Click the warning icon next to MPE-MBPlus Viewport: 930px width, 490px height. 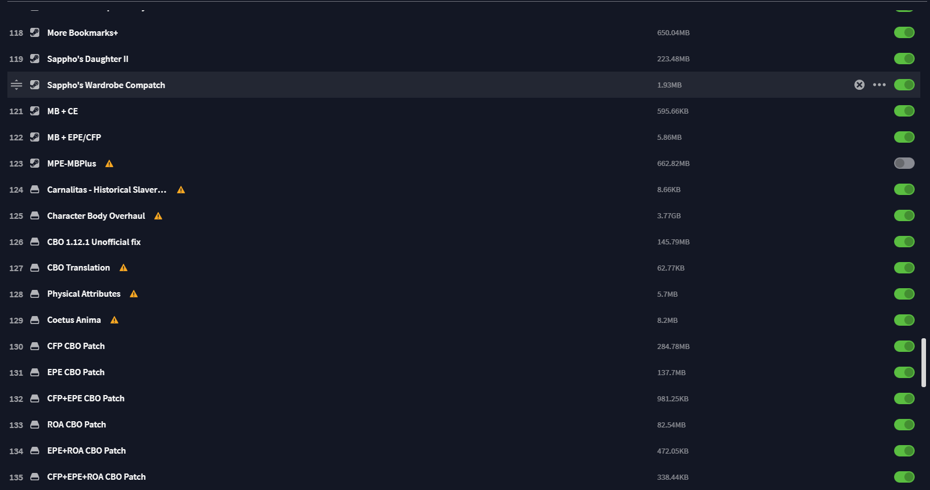109,164
